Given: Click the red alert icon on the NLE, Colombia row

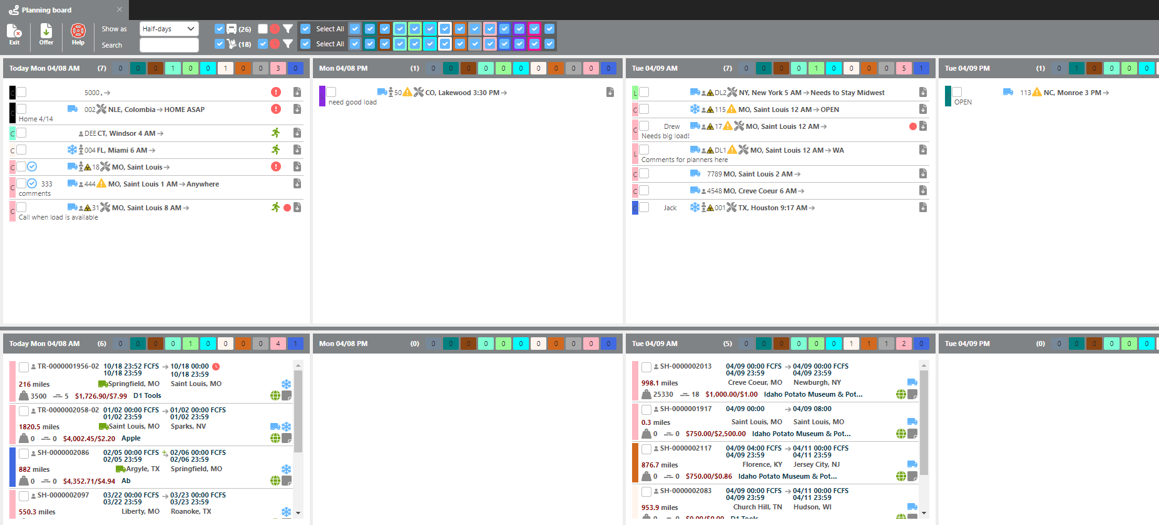Looking at the screenshot, I should pyautogui.click(x=276, y=109).
